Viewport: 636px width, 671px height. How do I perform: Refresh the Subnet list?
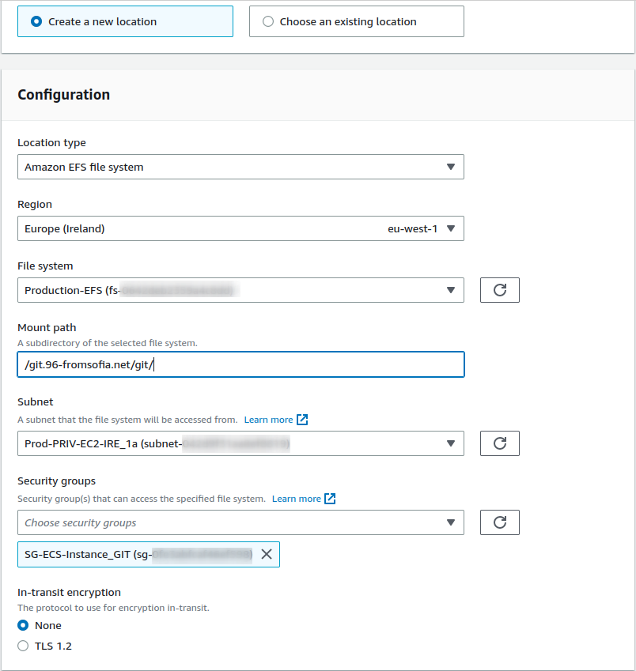499,443
